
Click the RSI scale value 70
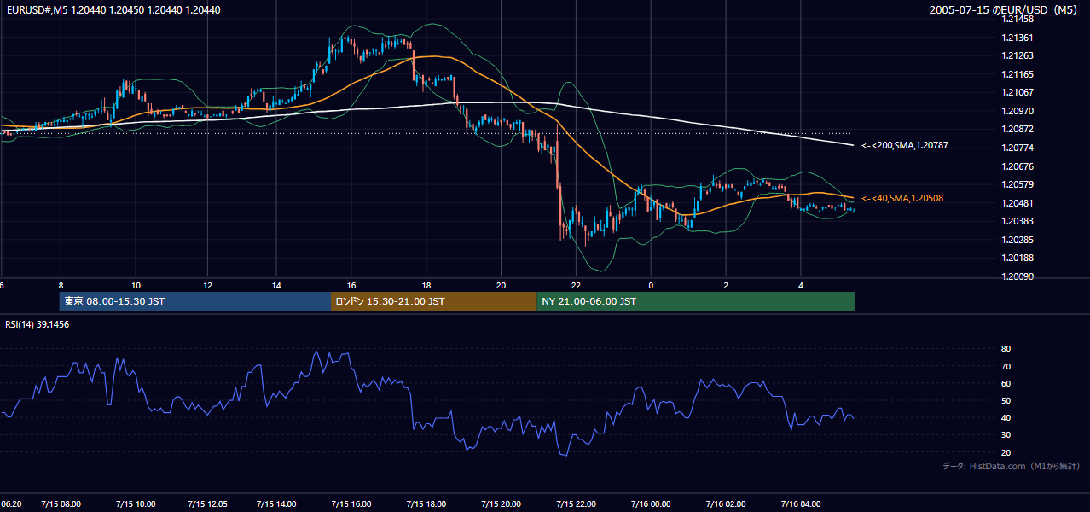point(1006,366)
